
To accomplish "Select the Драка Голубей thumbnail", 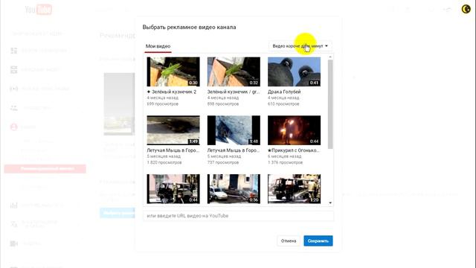I will [295, 71].
